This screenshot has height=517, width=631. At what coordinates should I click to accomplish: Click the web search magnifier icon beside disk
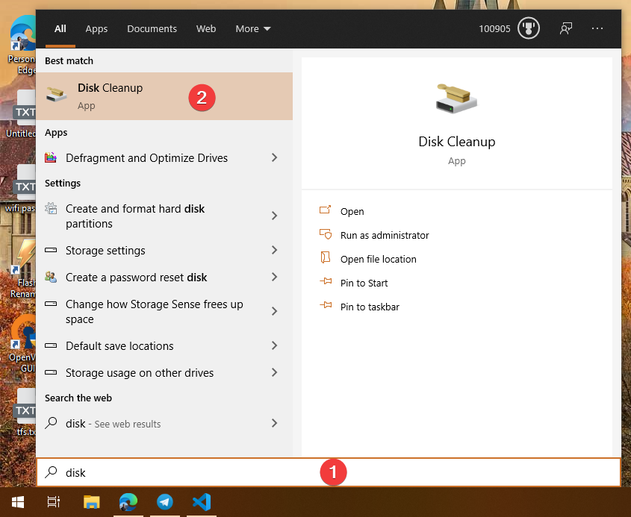51,423
